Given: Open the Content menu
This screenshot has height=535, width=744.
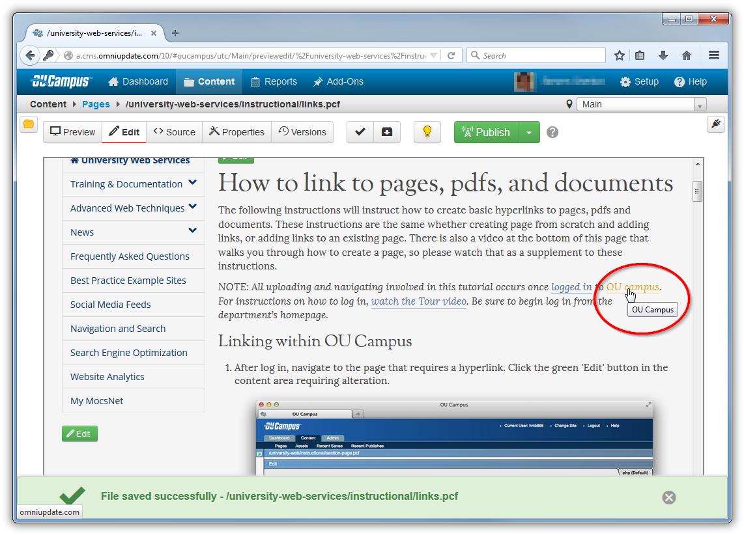Looking at the screenshot, I should (208, 81).
